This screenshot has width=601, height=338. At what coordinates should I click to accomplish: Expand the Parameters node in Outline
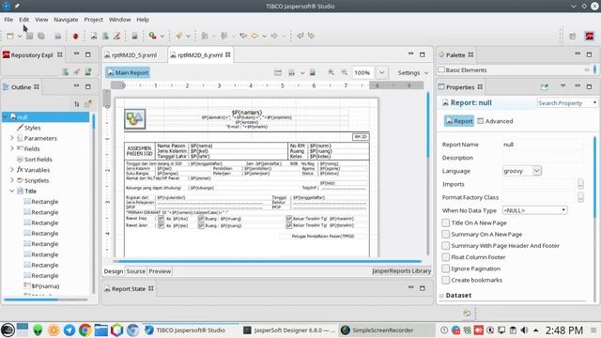(x=12, y=138)
